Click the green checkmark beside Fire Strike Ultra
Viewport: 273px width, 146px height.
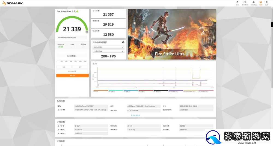click(78, 11)
